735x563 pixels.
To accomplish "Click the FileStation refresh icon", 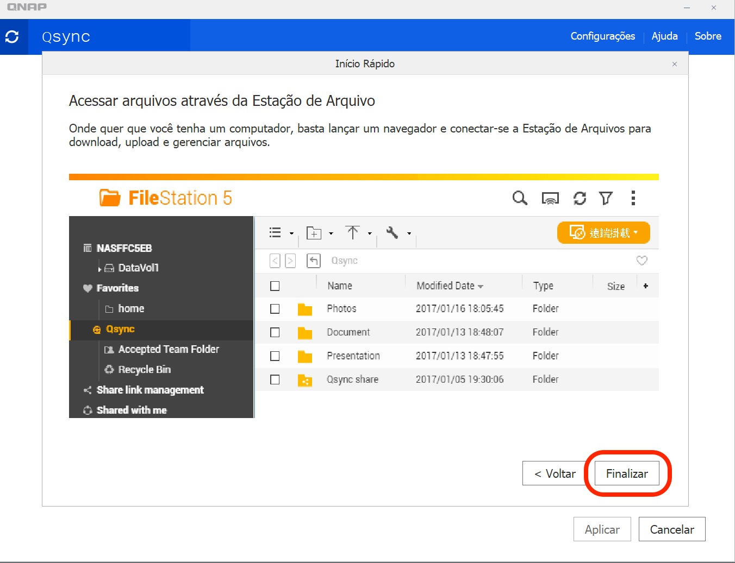I will (580, 199).
